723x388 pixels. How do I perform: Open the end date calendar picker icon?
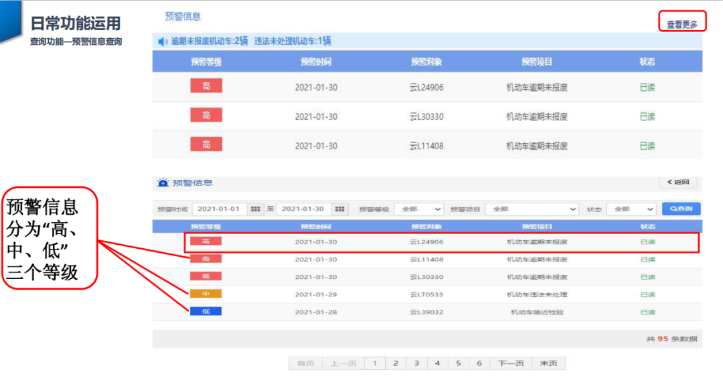click(340, 209)
